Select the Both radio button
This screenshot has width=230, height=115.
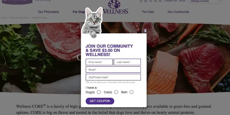pos(132,92)
